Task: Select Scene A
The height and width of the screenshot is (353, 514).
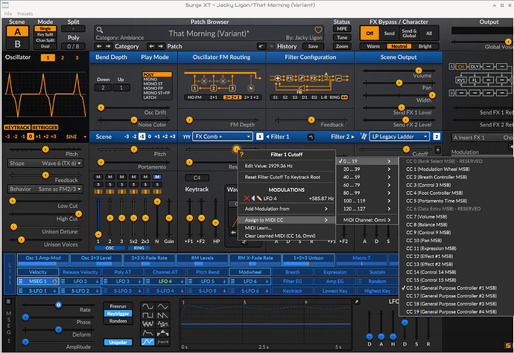Action: tap(17, 32)
